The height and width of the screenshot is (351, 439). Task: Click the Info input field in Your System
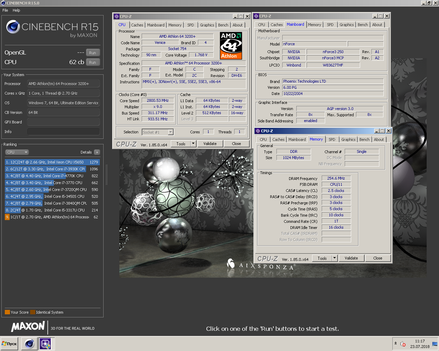(x=63, y=132)
